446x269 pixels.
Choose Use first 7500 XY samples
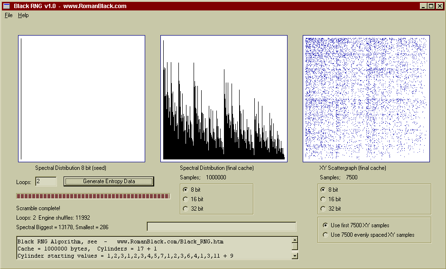click(x=325, y=225)
